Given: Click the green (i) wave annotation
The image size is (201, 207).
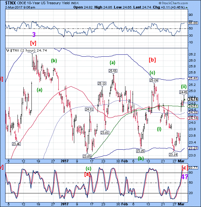Looking at the screenshot, I should (159, 129).
